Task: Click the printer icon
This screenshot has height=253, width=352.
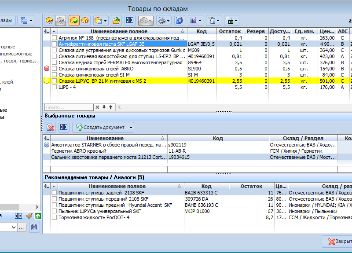Action: (161, 21)
